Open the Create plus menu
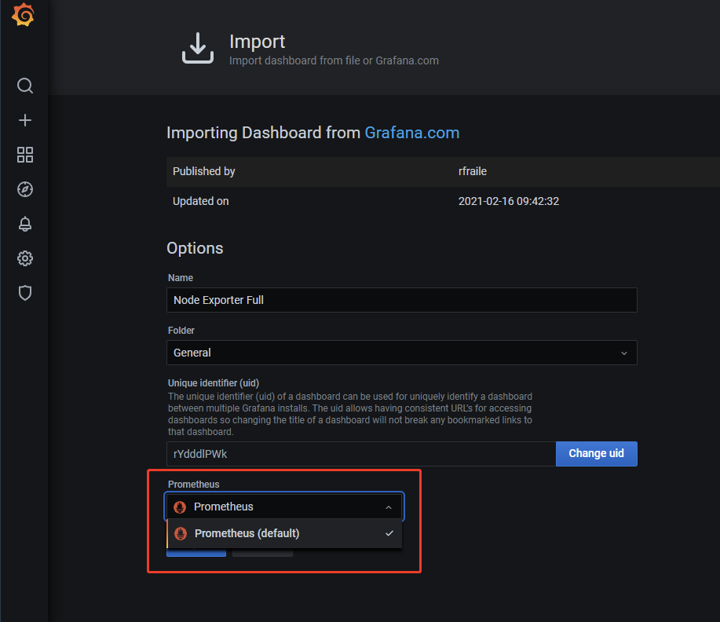This screenshot has height=622, width=720. click(x=25, y=120)
